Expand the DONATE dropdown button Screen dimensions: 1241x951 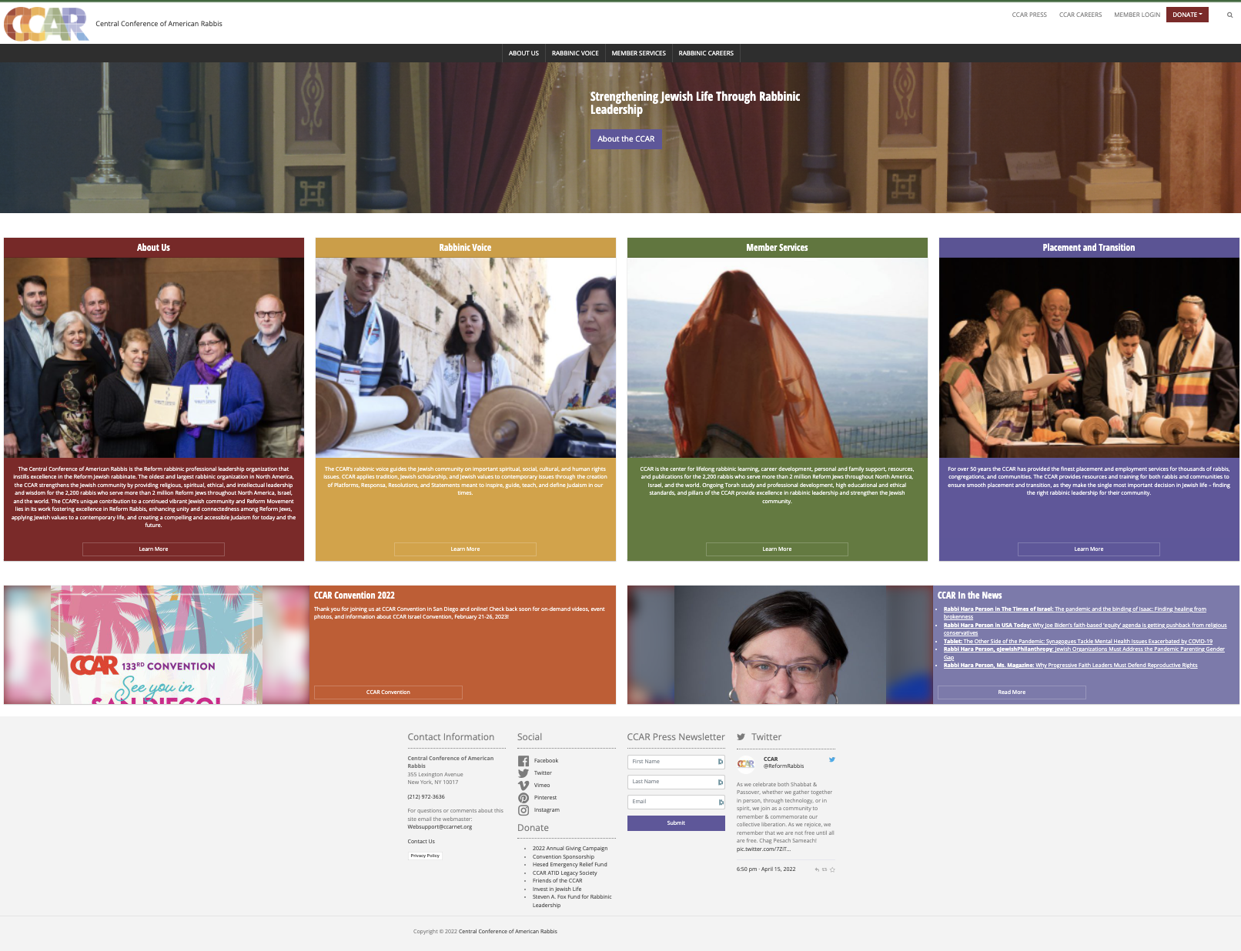1187,15
